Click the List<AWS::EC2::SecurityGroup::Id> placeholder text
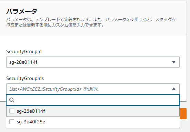 click(46, 89)
